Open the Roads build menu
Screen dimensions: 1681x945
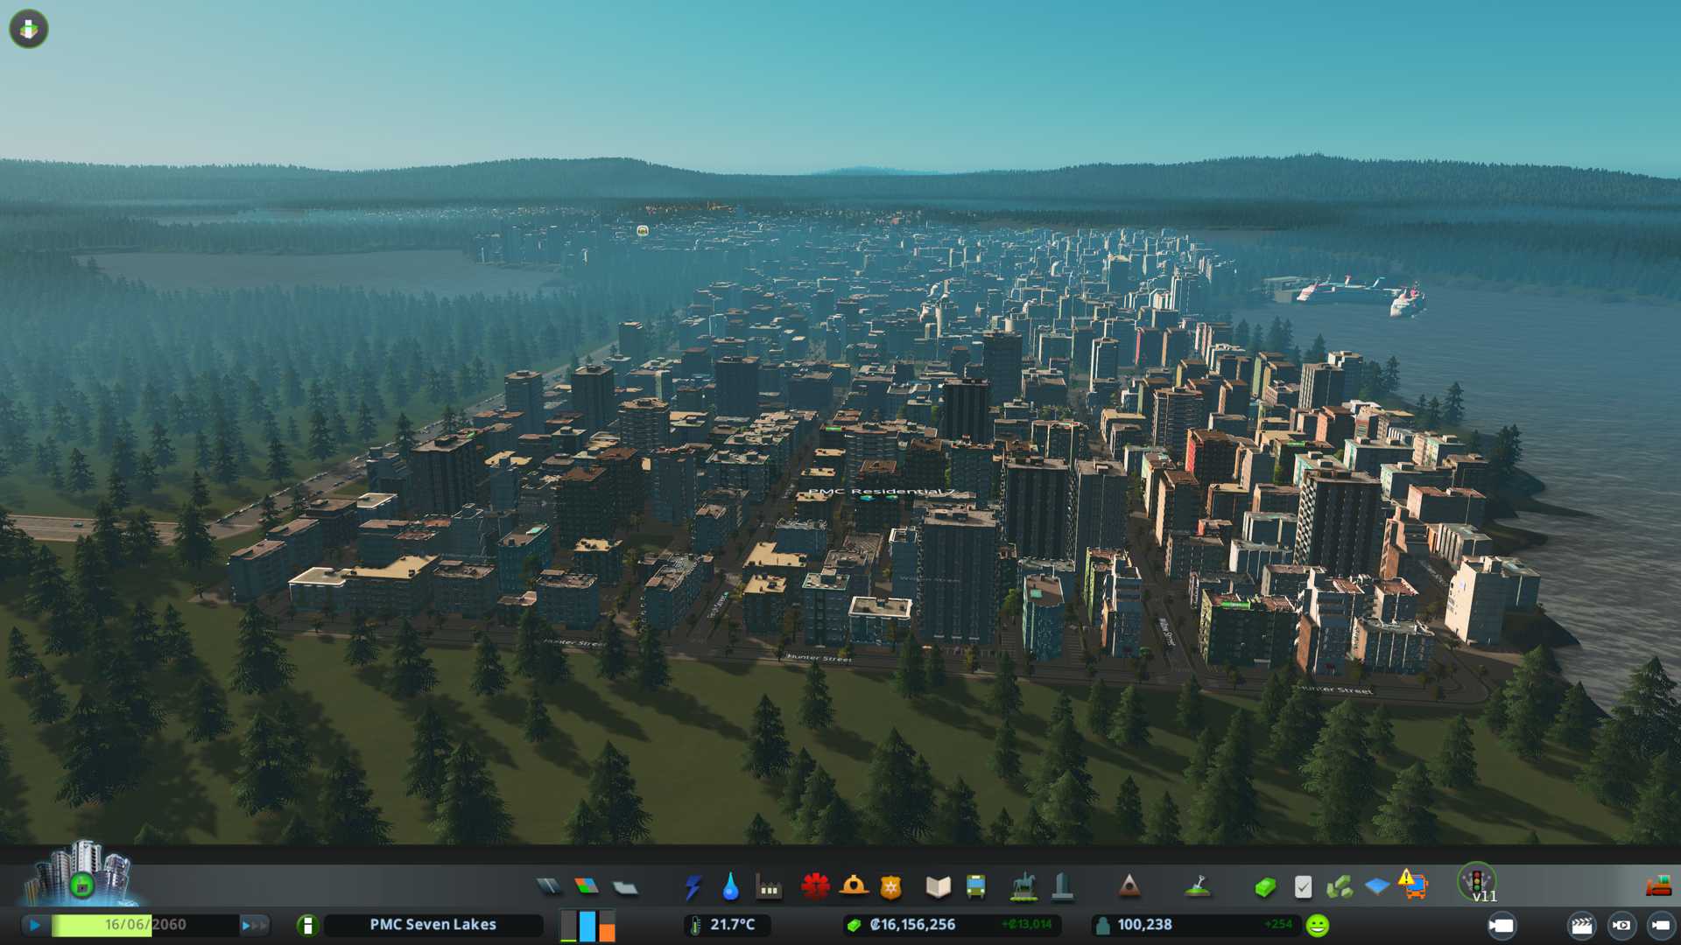549,887
